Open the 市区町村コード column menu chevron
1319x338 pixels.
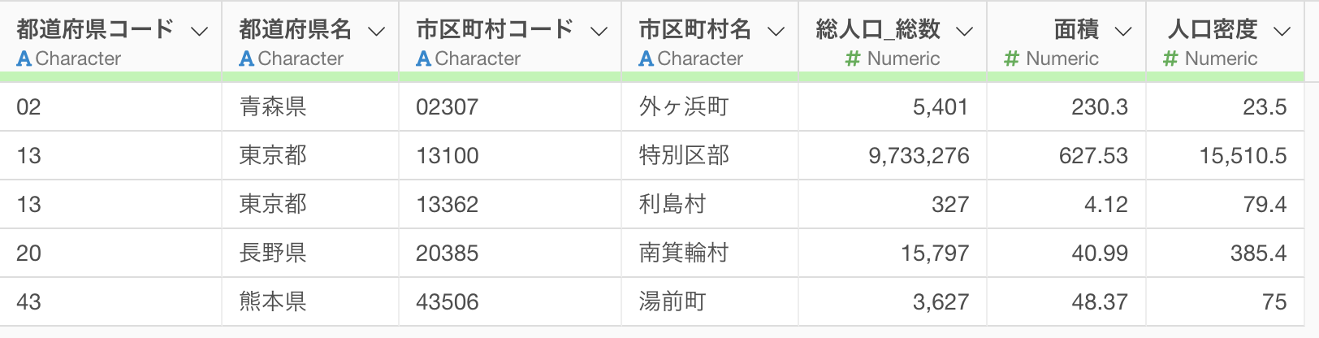tap(599, 32)
